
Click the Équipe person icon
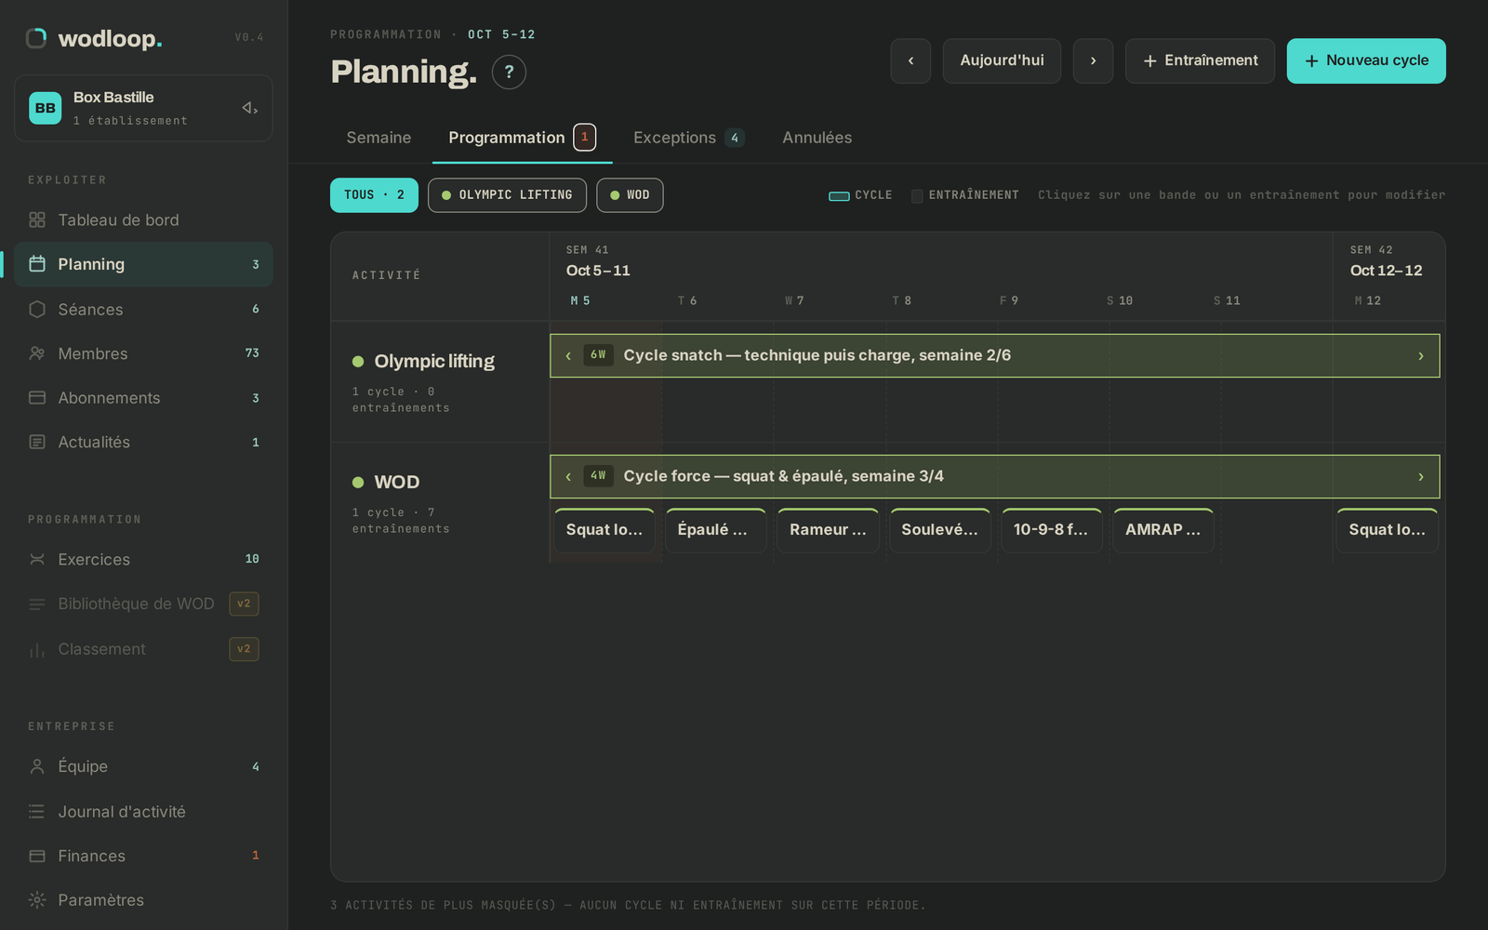tap(37, 766)
